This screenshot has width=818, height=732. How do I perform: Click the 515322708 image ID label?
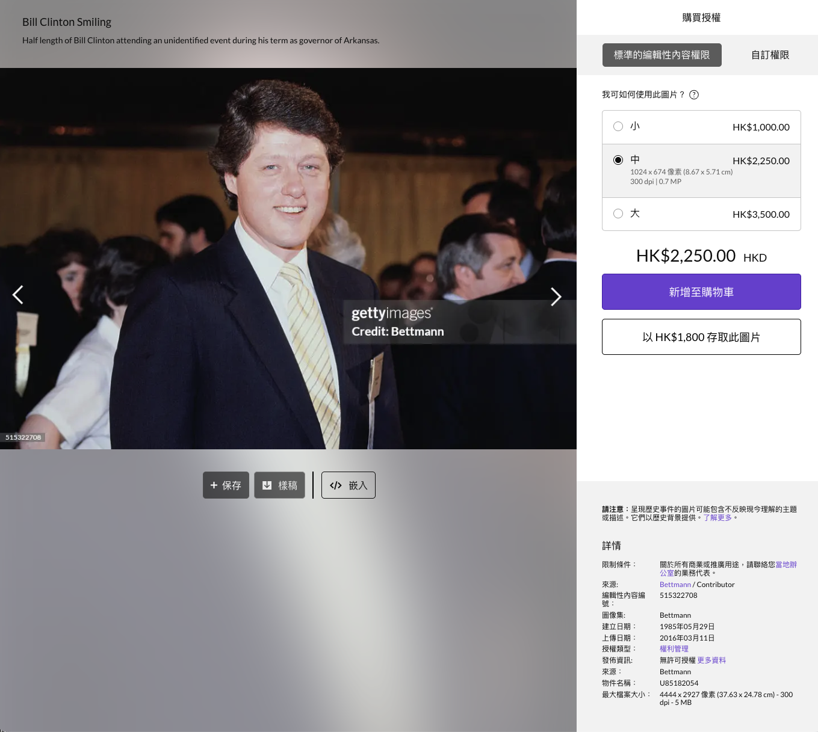point(23,437)
